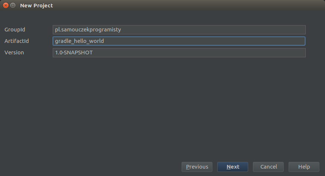Click the word SNAPSHOT in Version
Image resolution: width=325 pixels, height=176 pixels.
point(78,53)
